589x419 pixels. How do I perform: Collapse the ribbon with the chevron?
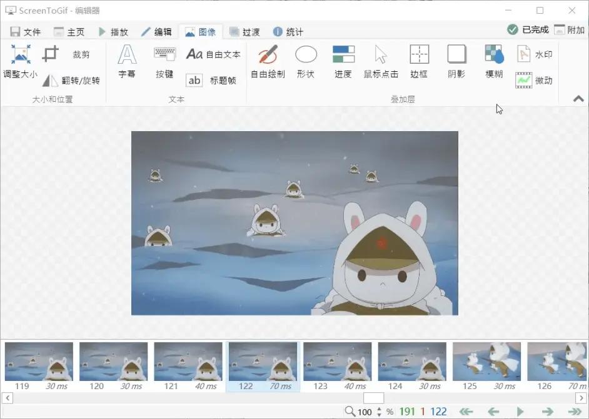(578, 99)
